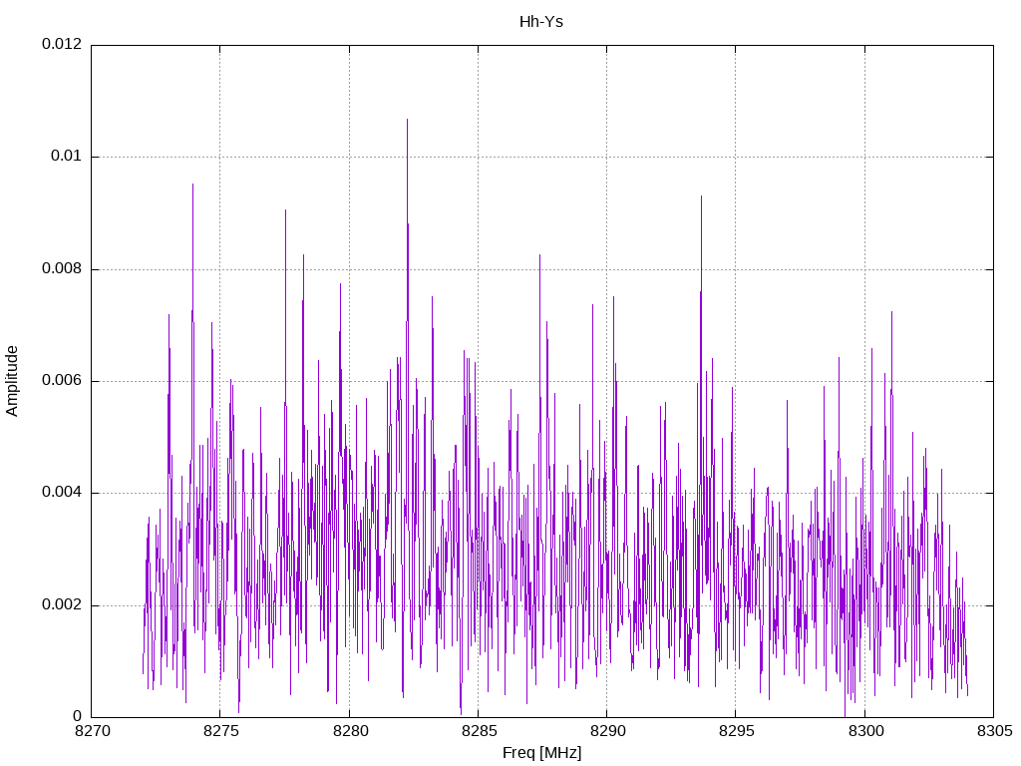Click the y-axis tick label 0.012
This screenshot has height=766, width=1021.
click(x=62, y=44)
